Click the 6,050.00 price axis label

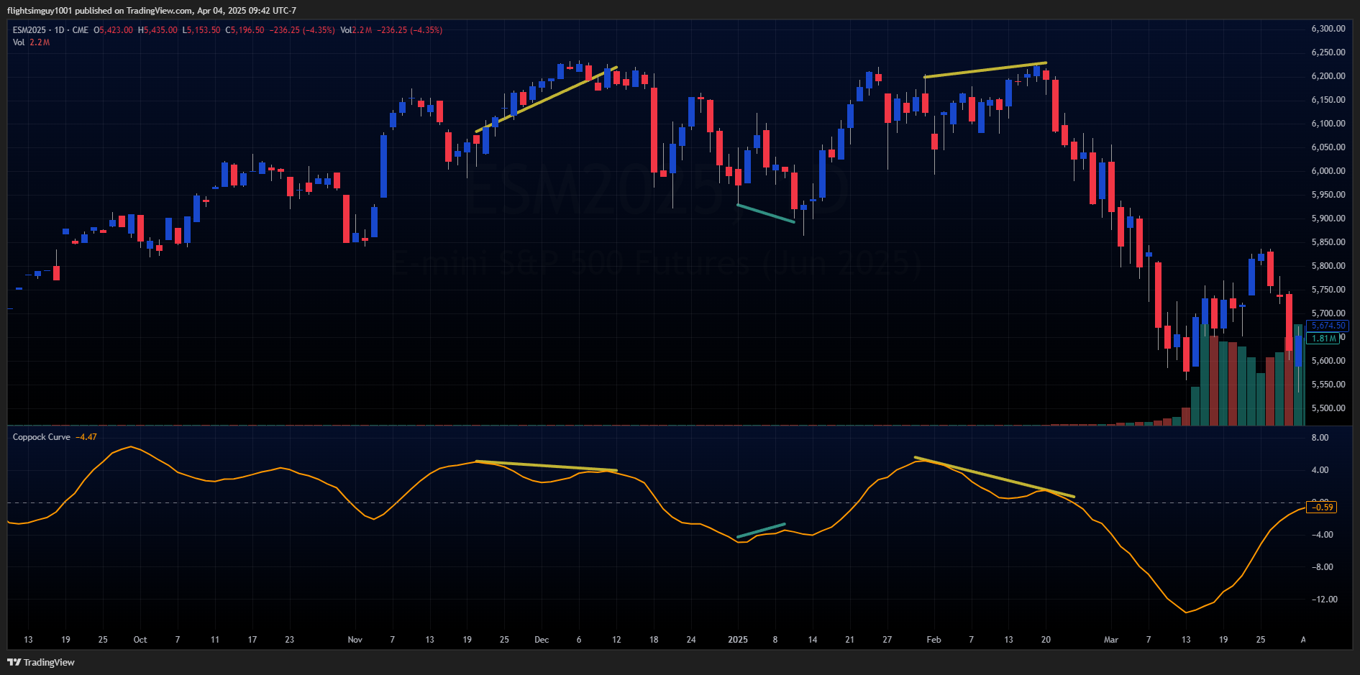(x=1328, y=147)
